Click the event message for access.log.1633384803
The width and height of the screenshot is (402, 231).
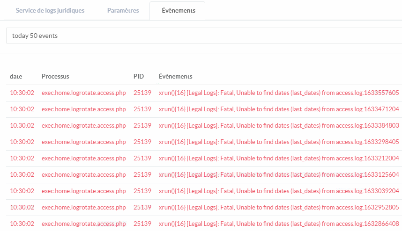[x=279, y=126]
